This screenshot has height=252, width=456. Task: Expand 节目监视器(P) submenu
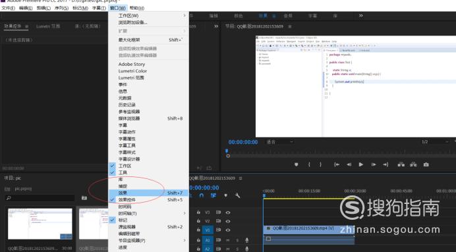[x=148, y=240]
